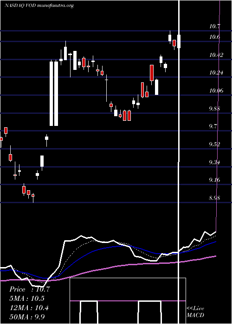232x324 pixels.
Task: Select the 10.6 price axis label
Action: pyautogui.click(x=214, y=37)
